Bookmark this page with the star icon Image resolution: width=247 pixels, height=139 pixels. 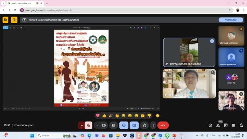[230, 10]
